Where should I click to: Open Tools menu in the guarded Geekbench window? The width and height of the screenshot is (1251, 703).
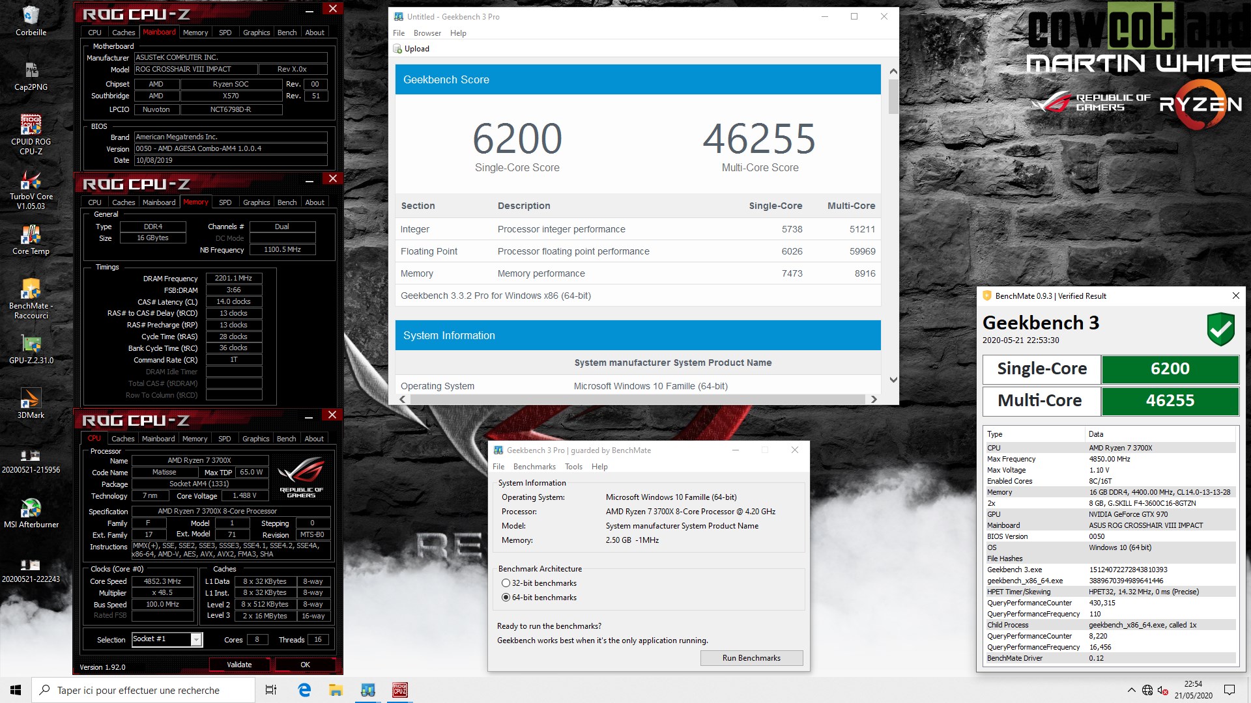point(573,467)
